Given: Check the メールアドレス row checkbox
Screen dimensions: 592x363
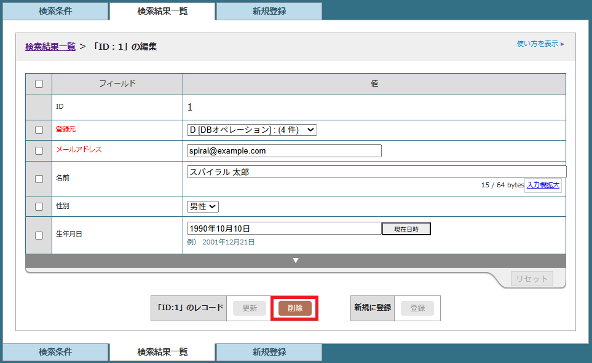Looking at the screenshot, I should (38, 150).
